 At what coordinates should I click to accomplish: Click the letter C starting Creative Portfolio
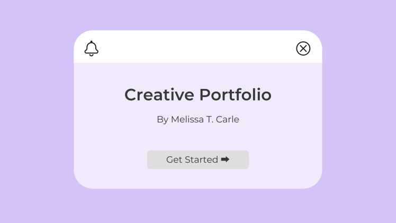tap(131, 95)
